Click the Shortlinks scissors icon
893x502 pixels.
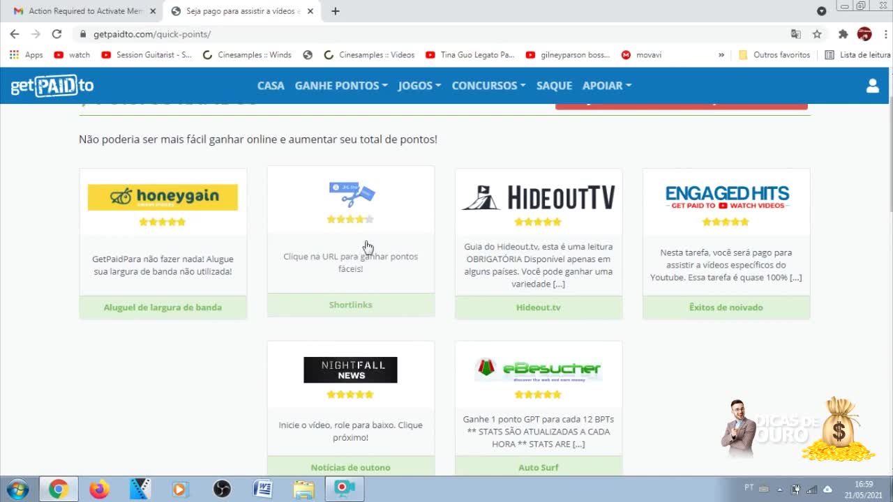[x=352, y=194]
